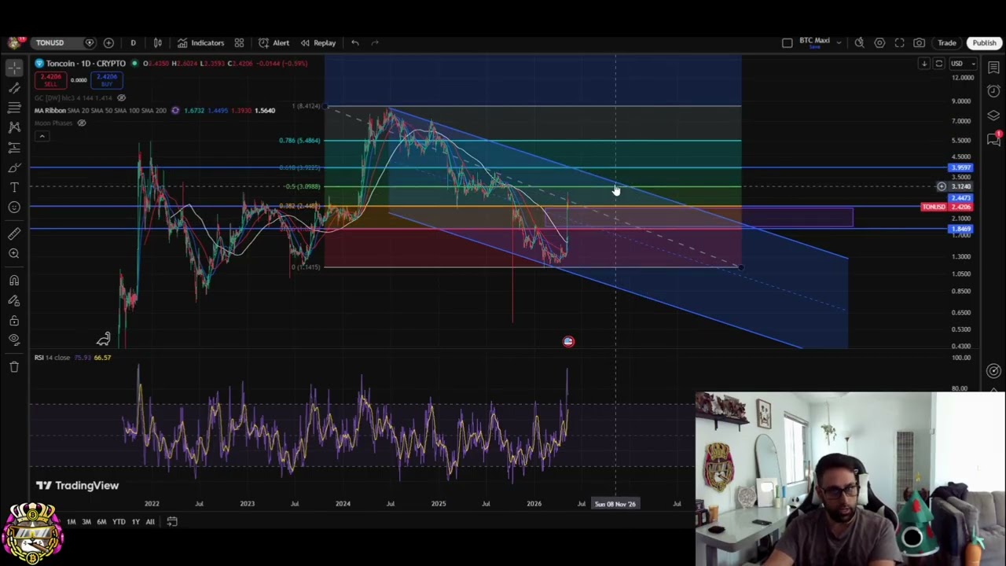Create an Alert
This screenshot has width=1006, height=566.
pyautogui.click(x=274, y=42)
